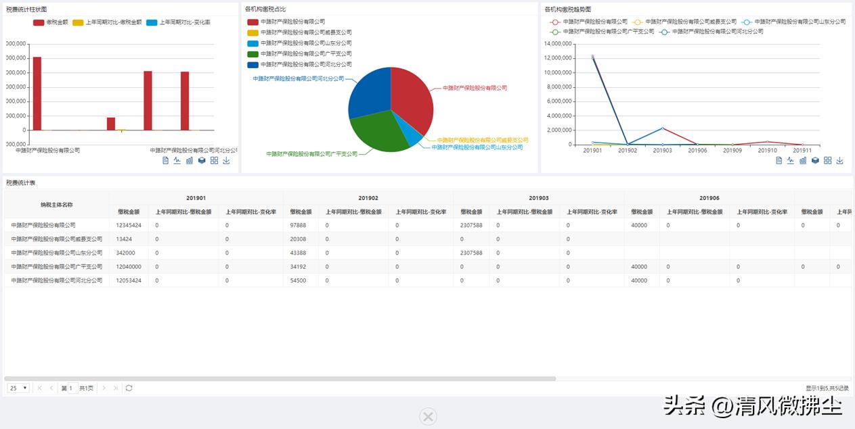The height and width of the screenshot is (429, 855).
Task: Select the dark blue pie slice 河北分公司
Action: (369, 91)
